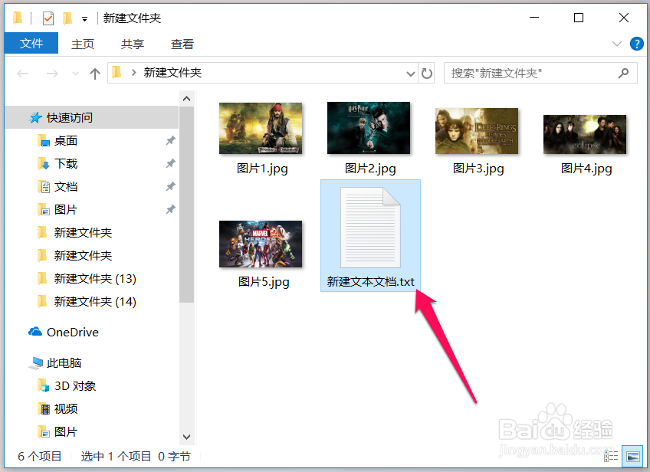Click the 3D 对象 folder icon
Image resolution: width=650 pixels, height=472 pixels.
click(x=43, y=386)
